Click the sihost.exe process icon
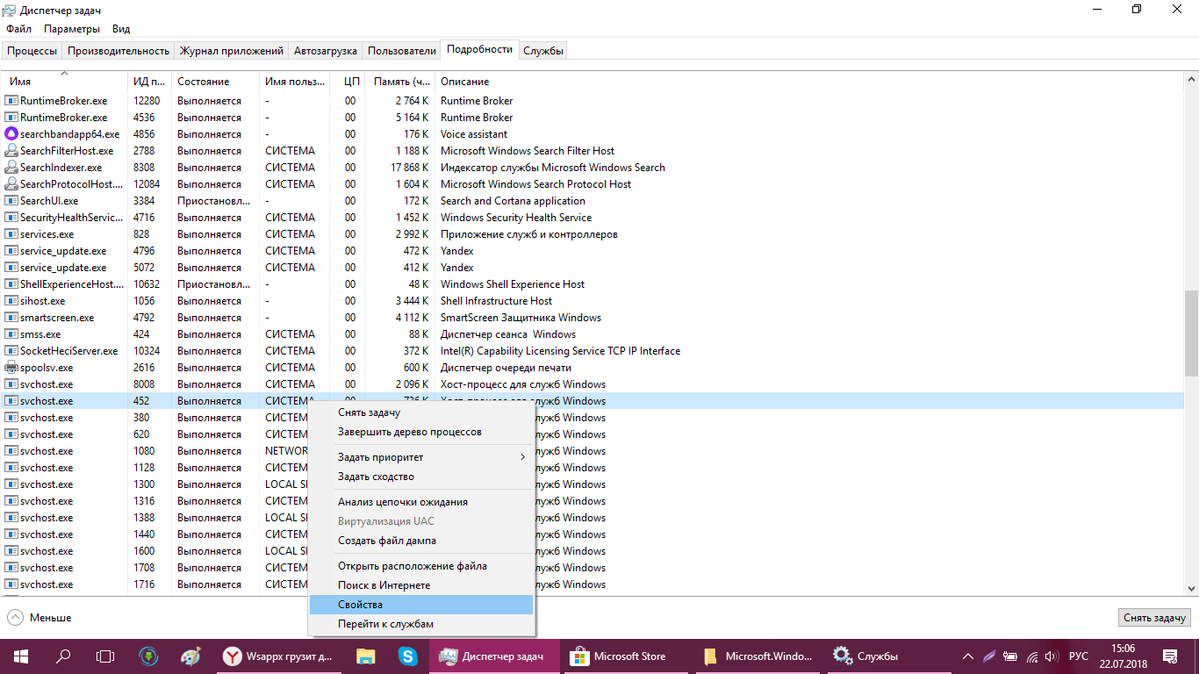The width and height of the screenshot is (1199, 674). coord(11,301)
